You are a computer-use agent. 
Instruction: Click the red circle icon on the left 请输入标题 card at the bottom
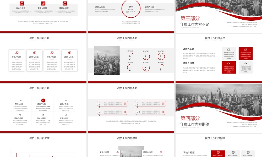point(117,152)
